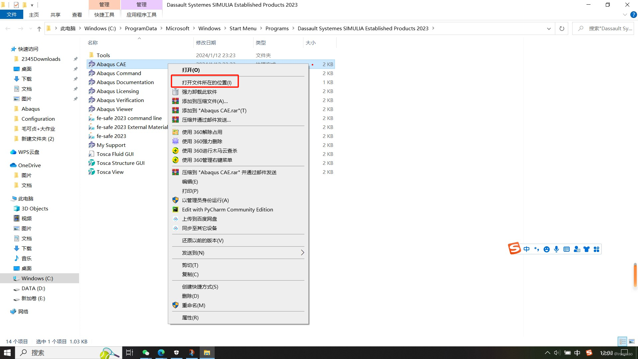
Task: Click the Abaqus Viewer shortcut icon
Action: (92, 109)
